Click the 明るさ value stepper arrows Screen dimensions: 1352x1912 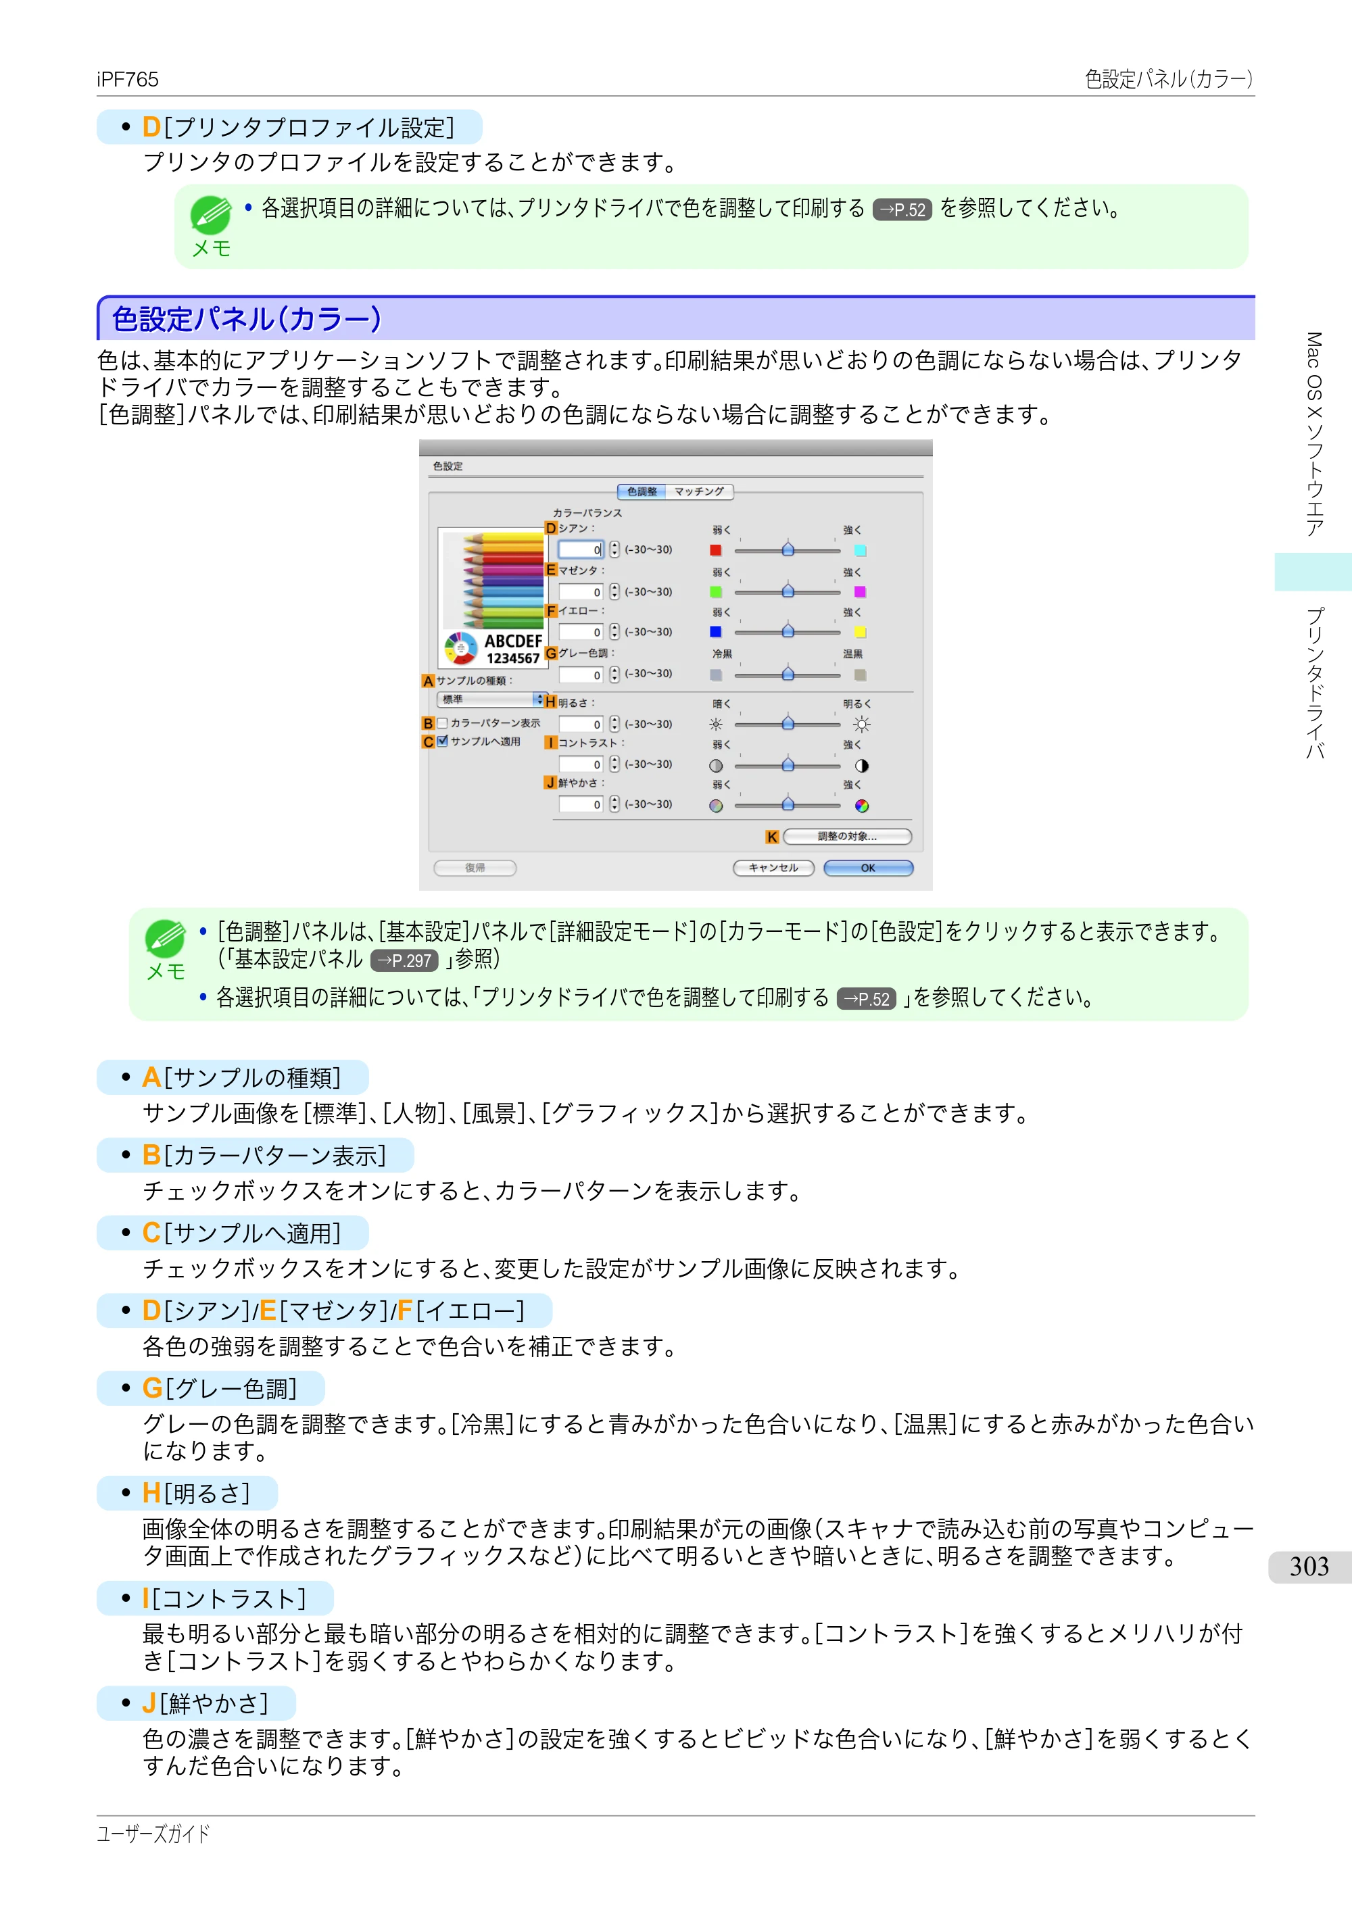pos(614,724)
